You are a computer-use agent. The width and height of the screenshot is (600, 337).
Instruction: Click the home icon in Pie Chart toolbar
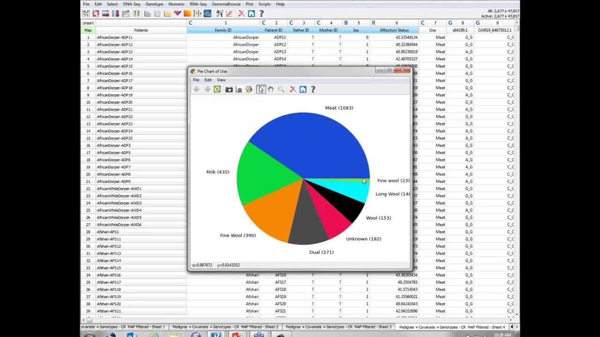click(303, 89)
